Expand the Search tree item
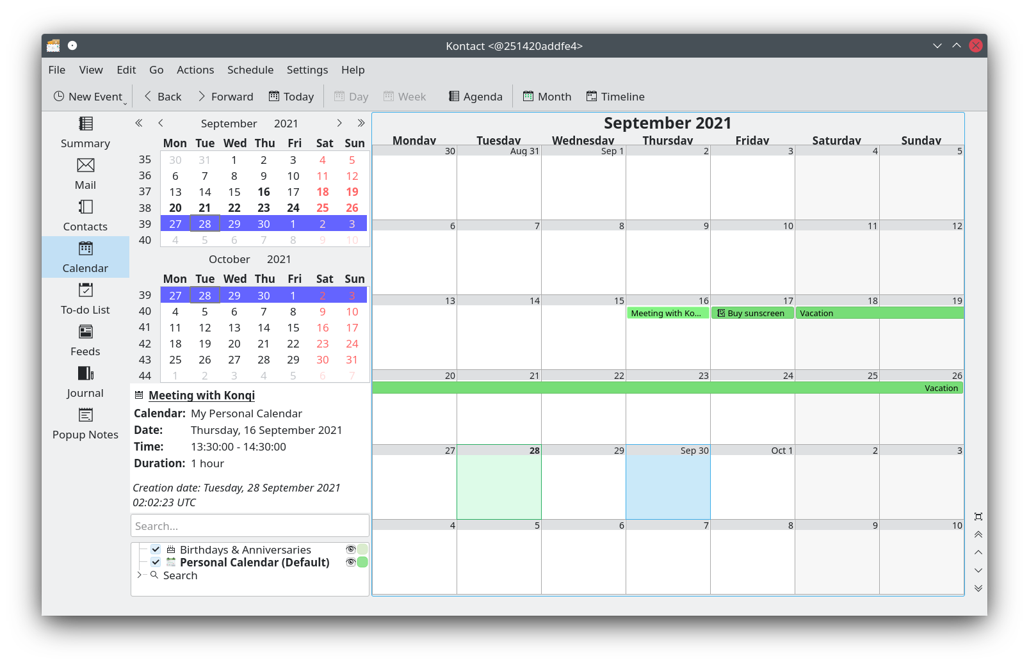 139,575
